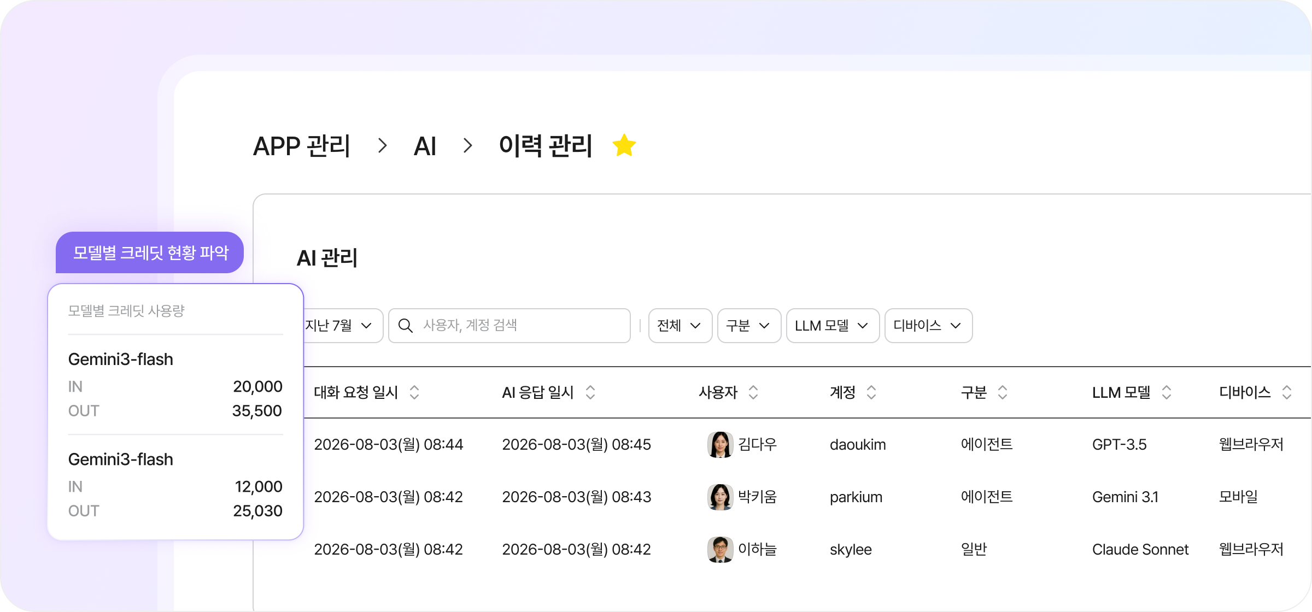Click 이하늘's avatar picture
Viewport: 1312px width, 612px height.
[720, 549]
